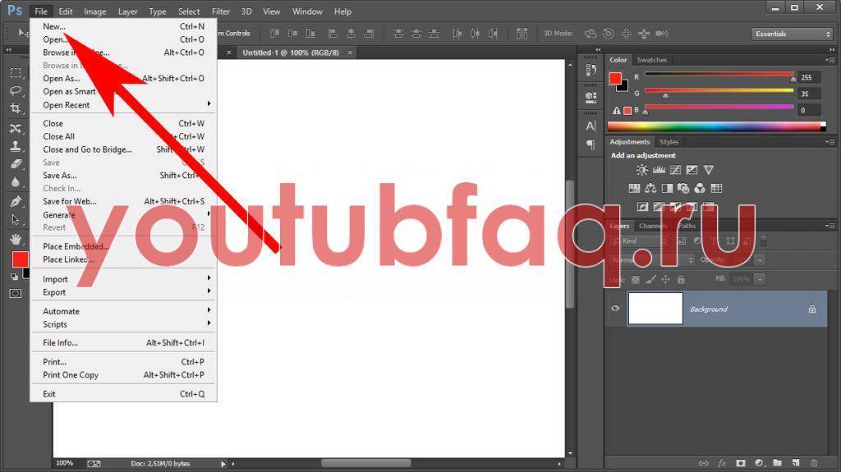Select the Rectangular Marquee tool
This screenshot has width=841, height=472.
(15, 73)
